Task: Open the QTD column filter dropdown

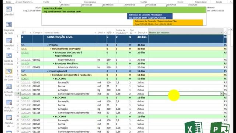Action: 114,33
